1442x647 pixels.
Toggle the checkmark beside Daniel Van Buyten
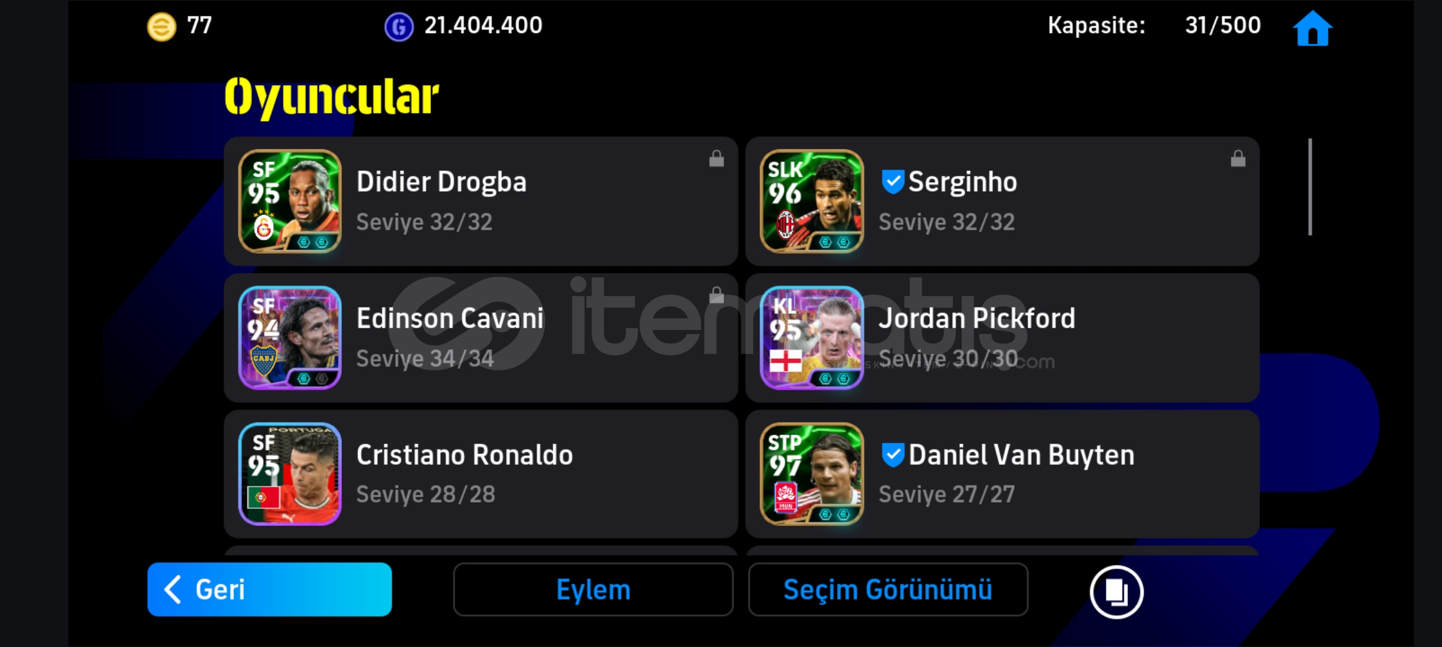click(892, 455)
